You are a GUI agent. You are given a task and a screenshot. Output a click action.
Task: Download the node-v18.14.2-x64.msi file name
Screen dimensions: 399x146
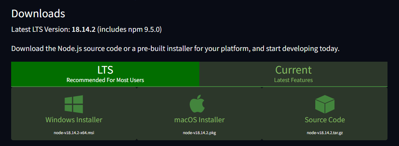[x=74, y=133]
